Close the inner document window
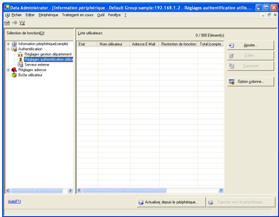The height and width of the screenshot is (217, 279). tap(275, 15)
